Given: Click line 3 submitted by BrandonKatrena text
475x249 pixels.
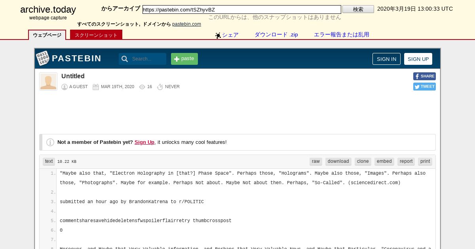Looking at the screenshot, I should click(x=132, y=202).
